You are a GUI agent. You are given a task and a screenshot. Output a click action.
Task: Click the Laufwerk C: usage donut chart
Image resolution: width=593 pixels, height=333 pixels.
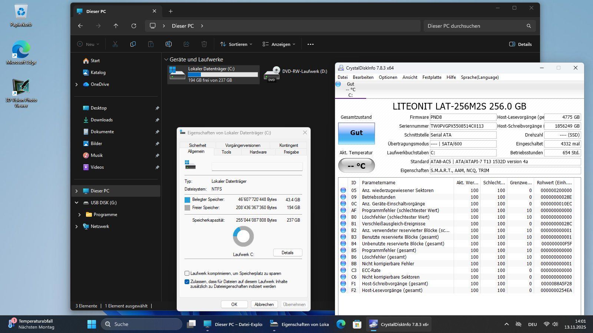coord(244,236)
